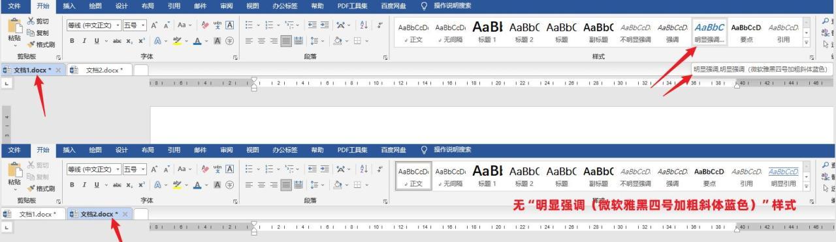Increase indent in top window
This screenshot has height=242, width=836.
point(325,25)
